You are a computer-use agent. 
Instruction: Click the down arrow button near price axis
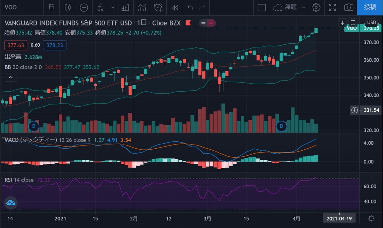[x=342, y=23]
